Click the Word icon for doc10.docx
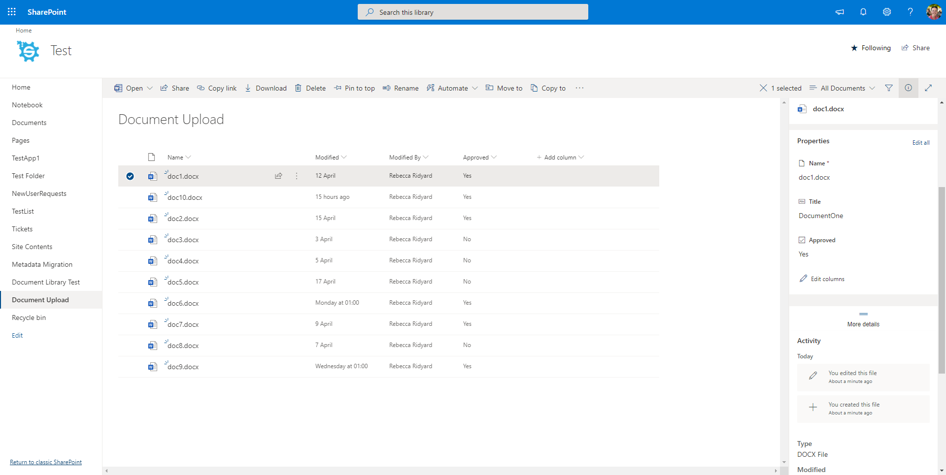 pyautogui.click(x=152, y=197)
